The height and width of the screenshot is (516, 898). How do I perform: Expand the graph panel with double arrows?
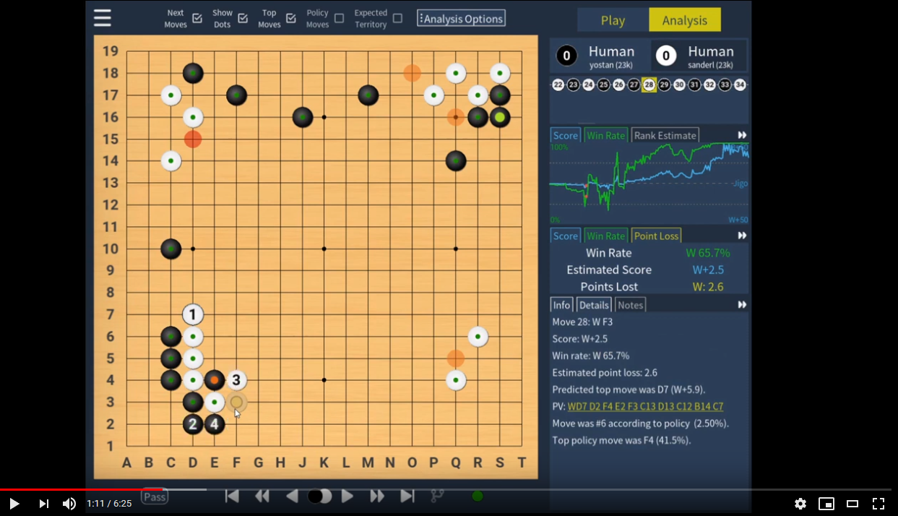742,135
